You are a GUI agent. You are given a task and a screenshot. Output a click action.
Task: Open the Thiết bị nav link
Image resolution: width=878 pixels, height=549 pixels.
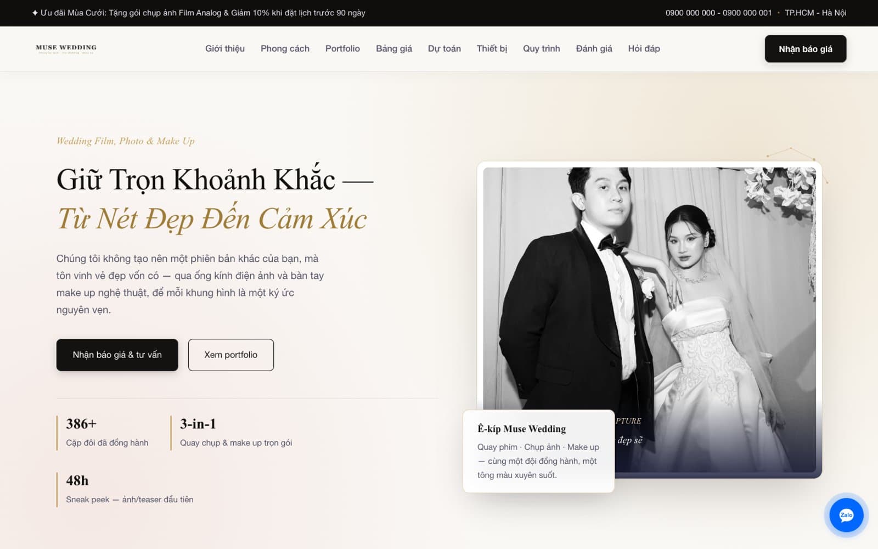pyautogui.click(x=492, y=49)
